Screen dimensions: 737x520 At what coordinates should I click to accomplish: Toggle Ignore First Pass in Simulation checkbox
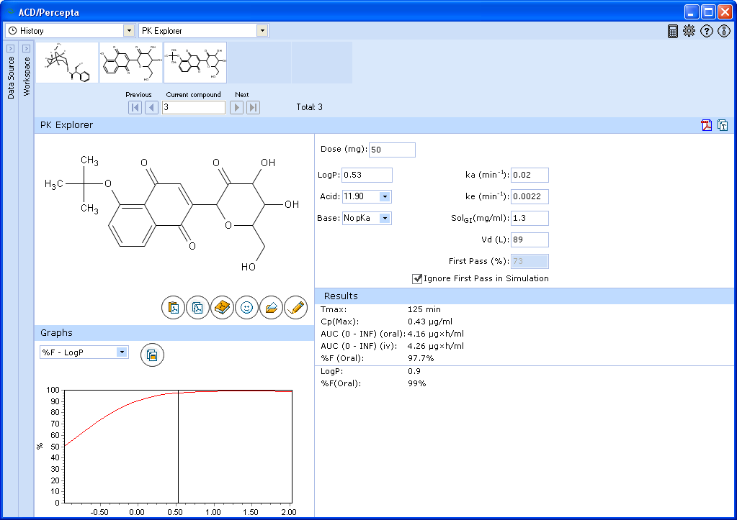pyautogui.click(x=417, y=278)
